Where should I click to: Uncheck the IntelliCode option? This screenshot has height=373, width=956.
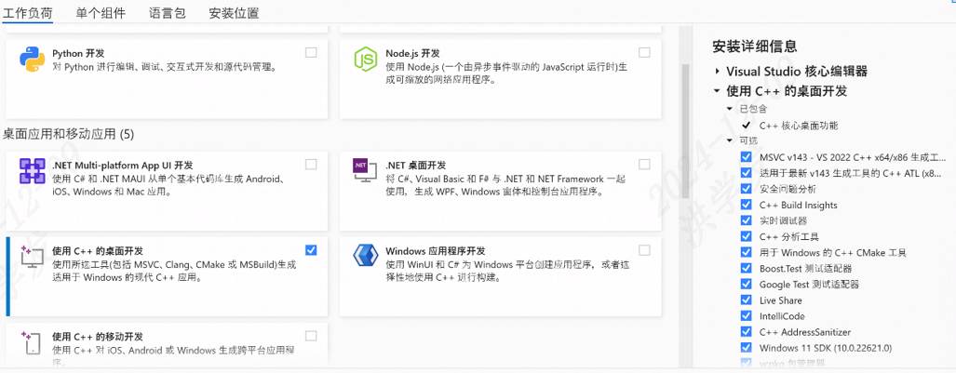coord(747,315)
